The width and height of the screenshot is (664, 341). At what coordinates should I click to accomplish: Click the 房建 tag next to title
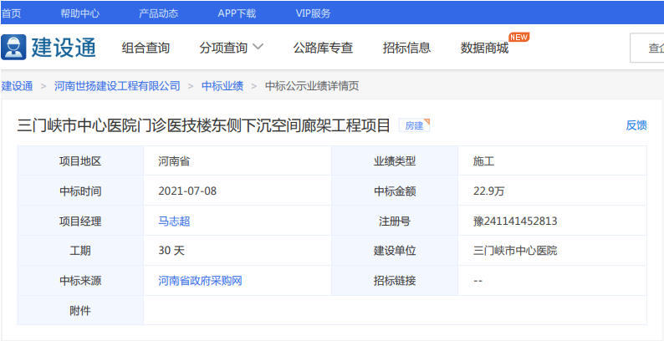point(414,126)
